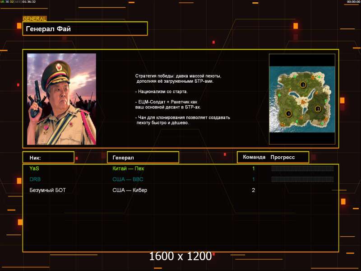
Task: Click США — ВВС general entry
Action: click(128, 179)
